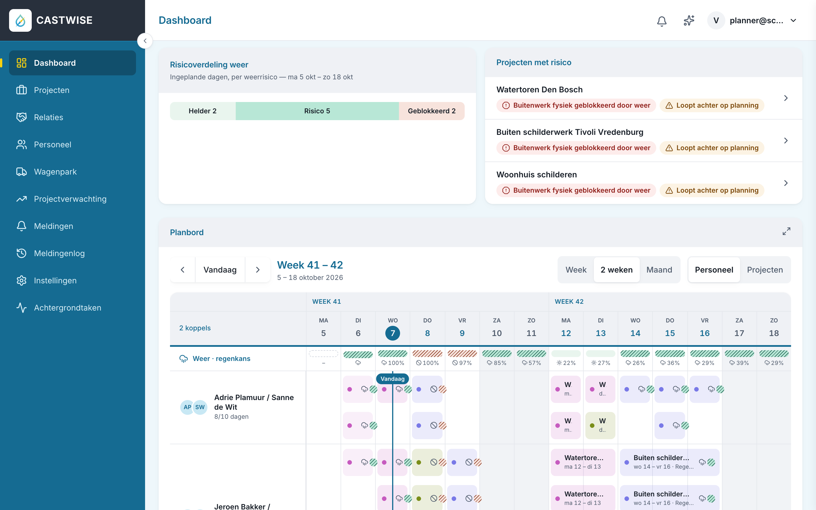This screenshot has width=816, height=510.
Task: Expand the Planbord to fullscreen
Action: pyautogui.click(x=786, y=231)
